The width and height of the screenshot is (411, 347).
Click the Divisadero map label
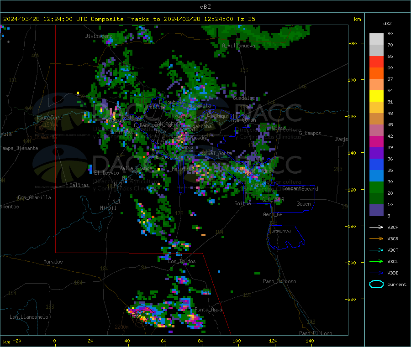tap(99, 36)
